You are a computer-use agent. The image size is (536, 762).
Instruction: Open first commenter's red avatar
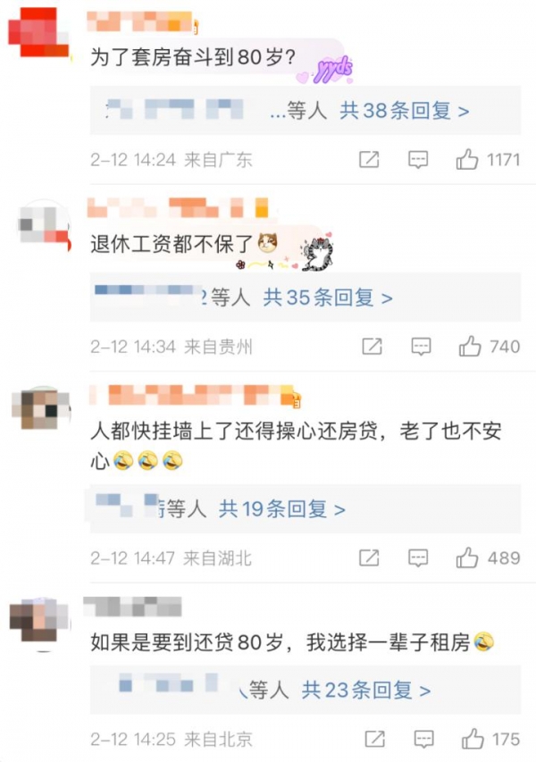[39, 32]
